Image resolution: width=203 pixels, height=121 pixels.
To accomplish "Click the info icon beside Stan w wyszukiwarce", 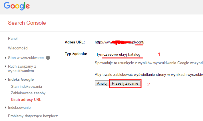I will click(x=48, y=58).
